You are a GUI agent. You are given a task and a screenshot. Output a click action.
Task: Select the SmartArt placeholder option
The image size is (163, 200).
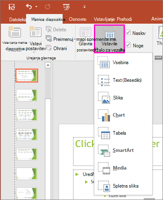pos(123,150)
